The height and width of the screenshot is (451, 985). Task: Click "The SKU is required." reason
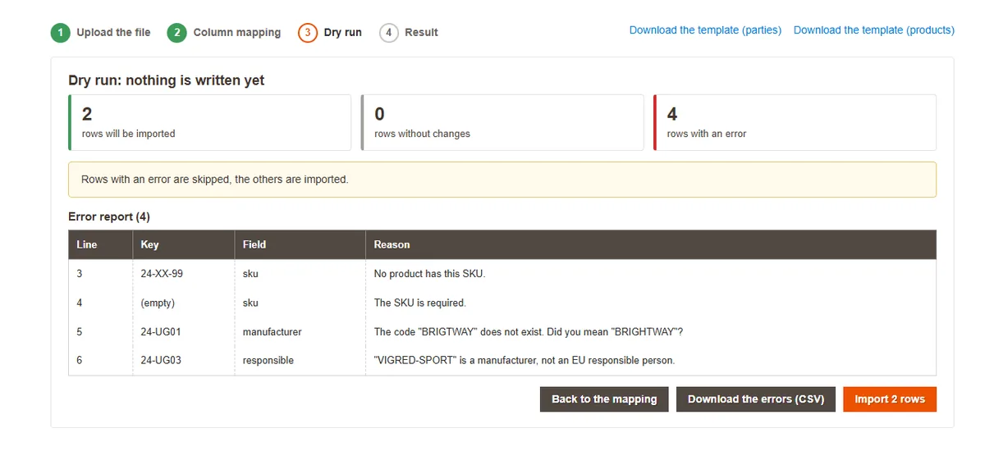pyautogui.click(x=419, y=303)
